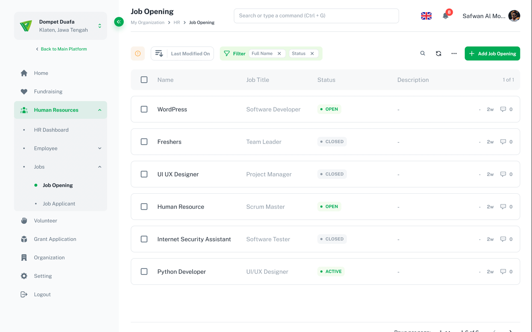Screen dimensions: 532x332
Task: Open the list search magnifier icon
Action: click(423, 54)
